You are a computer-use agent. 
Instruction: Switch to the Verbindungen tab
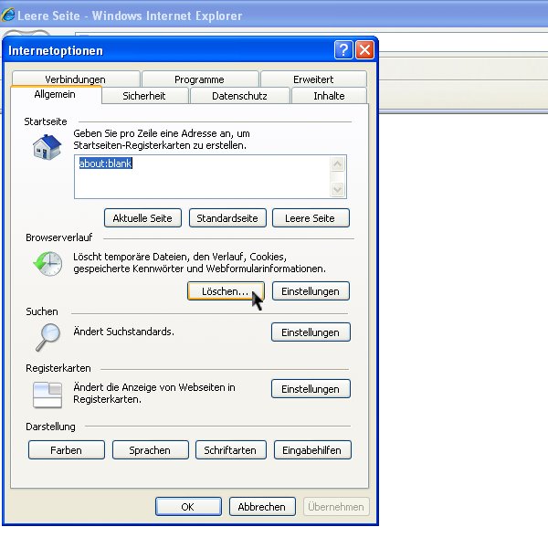76,79
